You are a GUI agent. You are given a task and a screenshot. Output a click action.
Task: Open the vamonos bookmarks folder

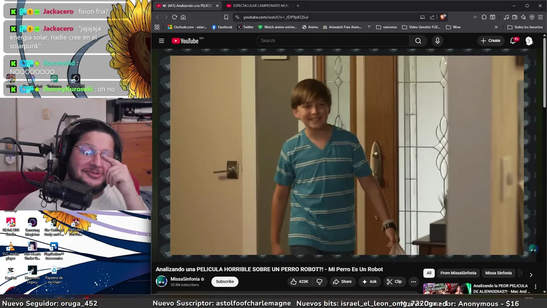click(387, 27)
